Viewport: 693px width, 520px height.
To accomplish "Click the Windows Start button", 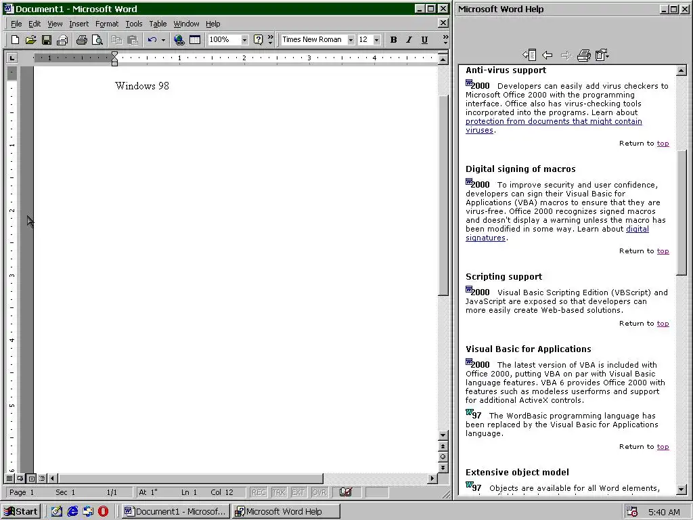I will (21, 512).
